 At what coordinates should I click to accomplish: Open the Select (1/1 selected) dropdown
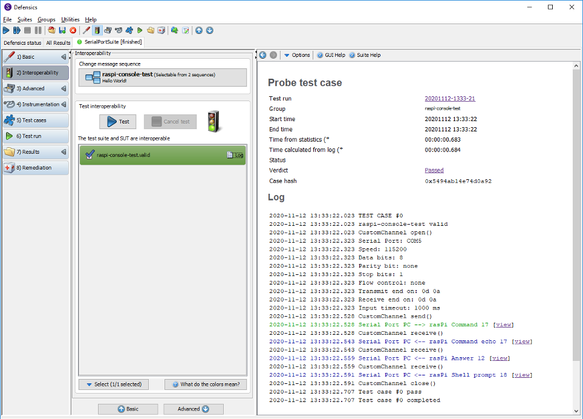point(113,384)
